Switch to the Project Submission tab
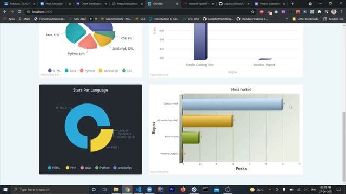 click(270, 4)
